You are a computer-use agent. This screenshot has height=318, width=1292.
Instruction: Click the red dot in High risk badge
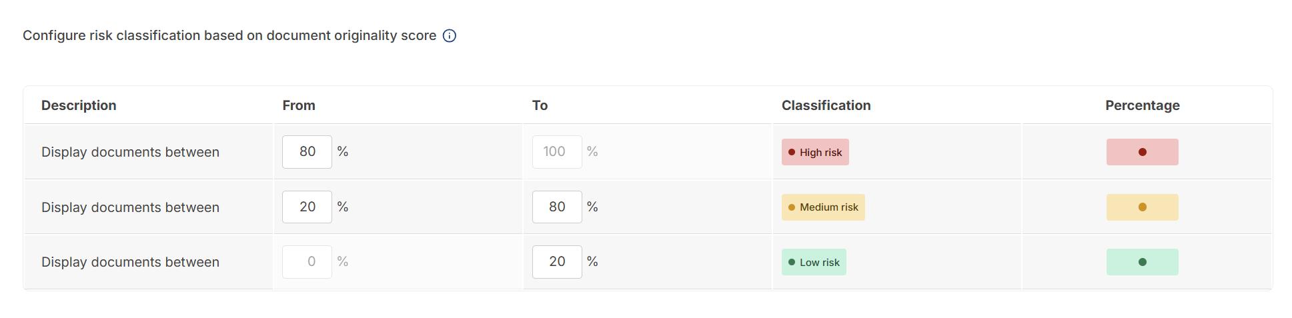click(792, 152)
